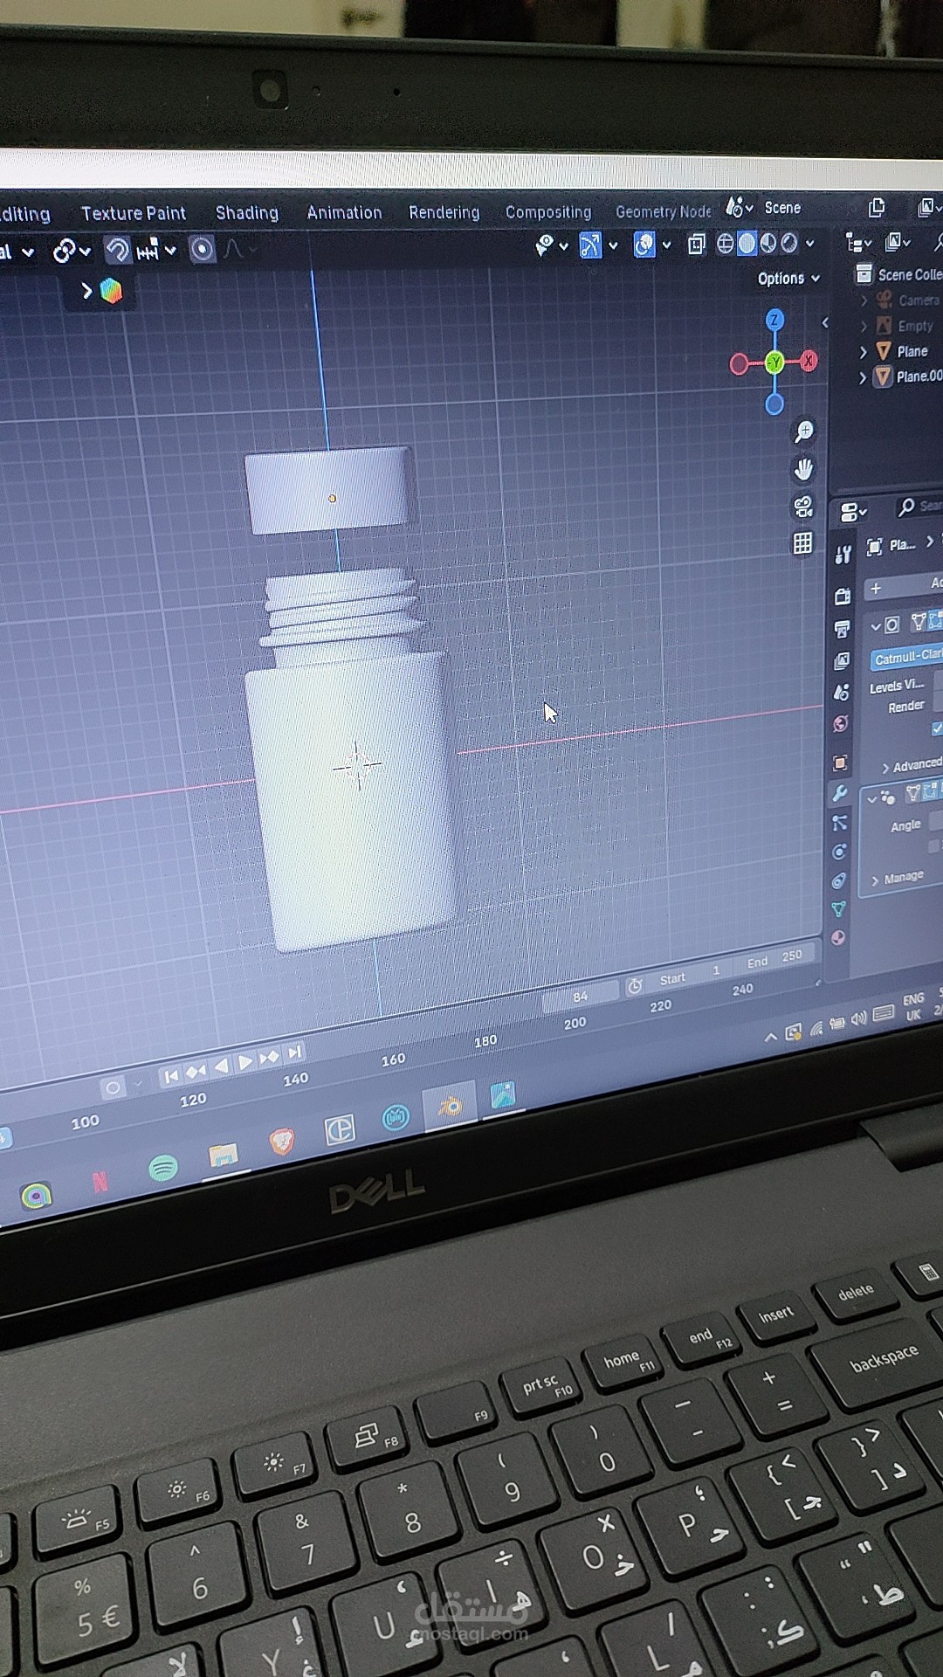Click the Z axis on navigation gizmo

774,320
